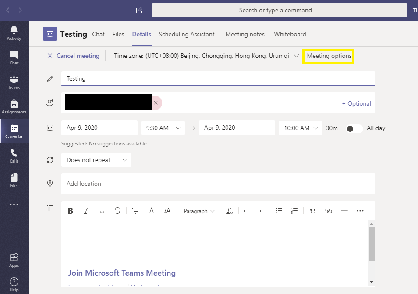
Task: Clear all text formatting
Action: coord(229,211)
